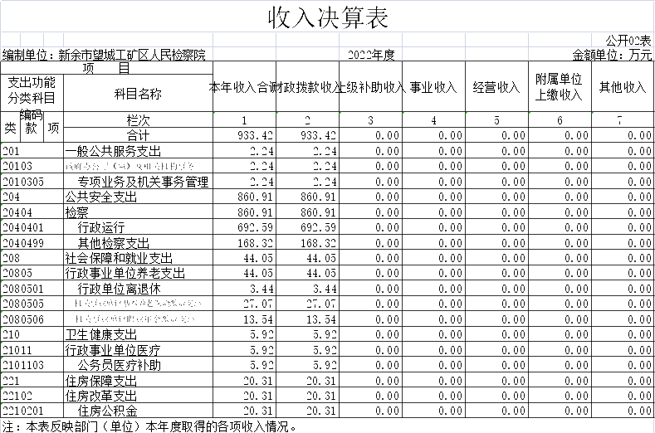
Task: Click the 经营收入 column header
Action: [496, 87]
